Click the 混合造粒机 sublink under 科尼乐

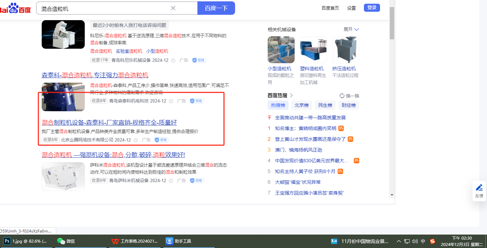(101, 51)
